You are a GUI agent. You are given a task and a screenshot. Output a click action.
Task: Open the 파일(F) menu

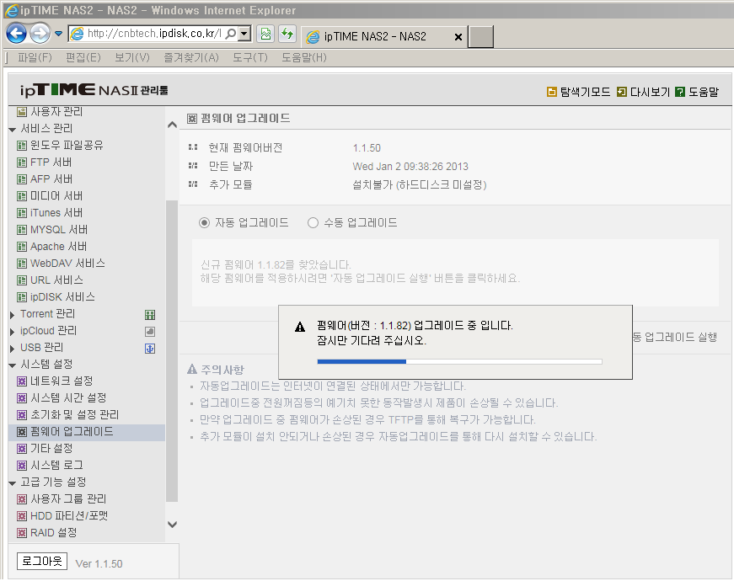[x=35, y=57]
